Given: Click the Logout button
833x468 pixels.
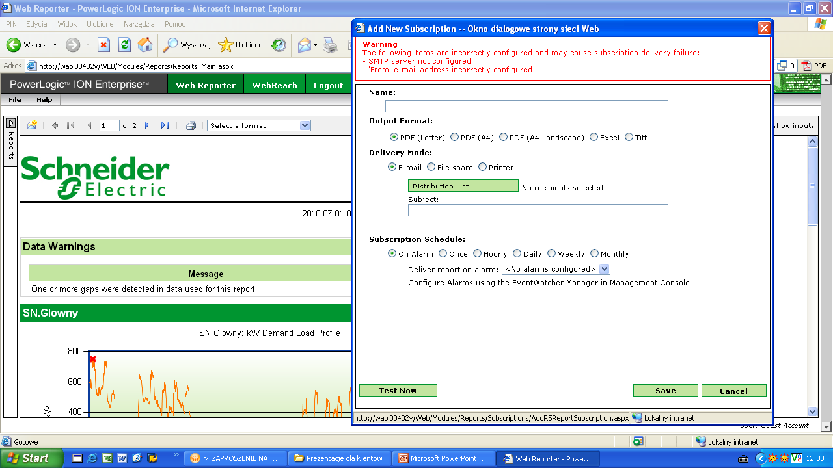Looking at the screenshot, I should (328, 84).
